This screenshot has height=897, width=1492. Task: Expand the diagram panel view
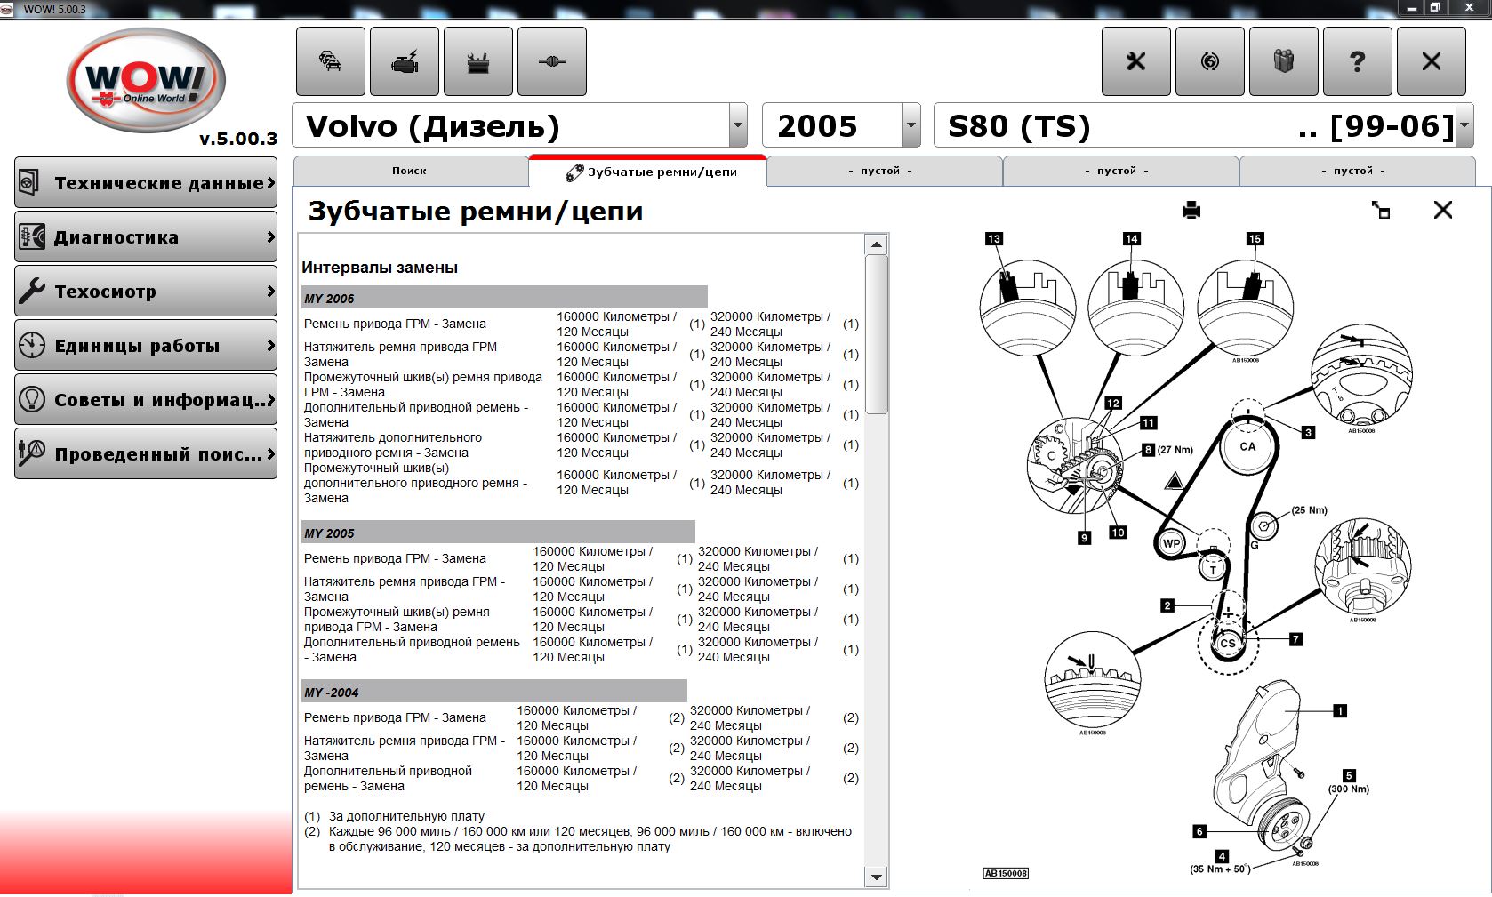[1381, 211]
